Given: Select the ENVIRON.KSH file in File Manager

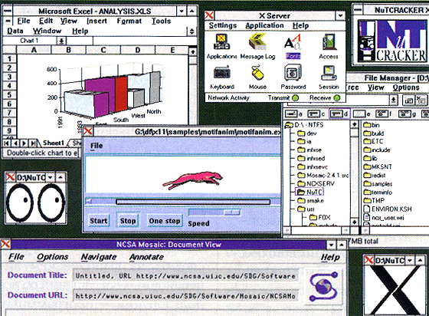Looking at the screenshot, I should pos(388,209).
